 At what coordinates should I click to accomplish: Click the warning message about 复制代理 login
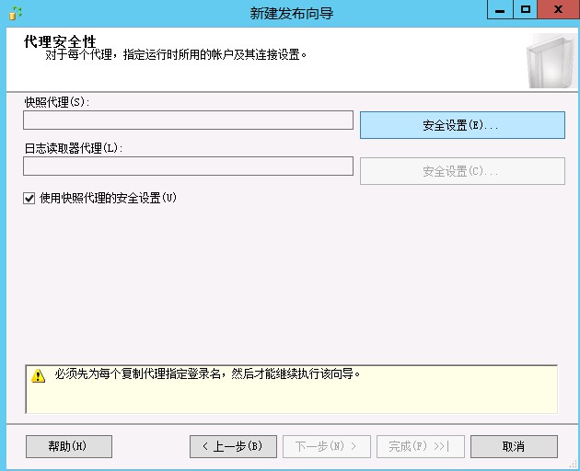pos(208,374)
